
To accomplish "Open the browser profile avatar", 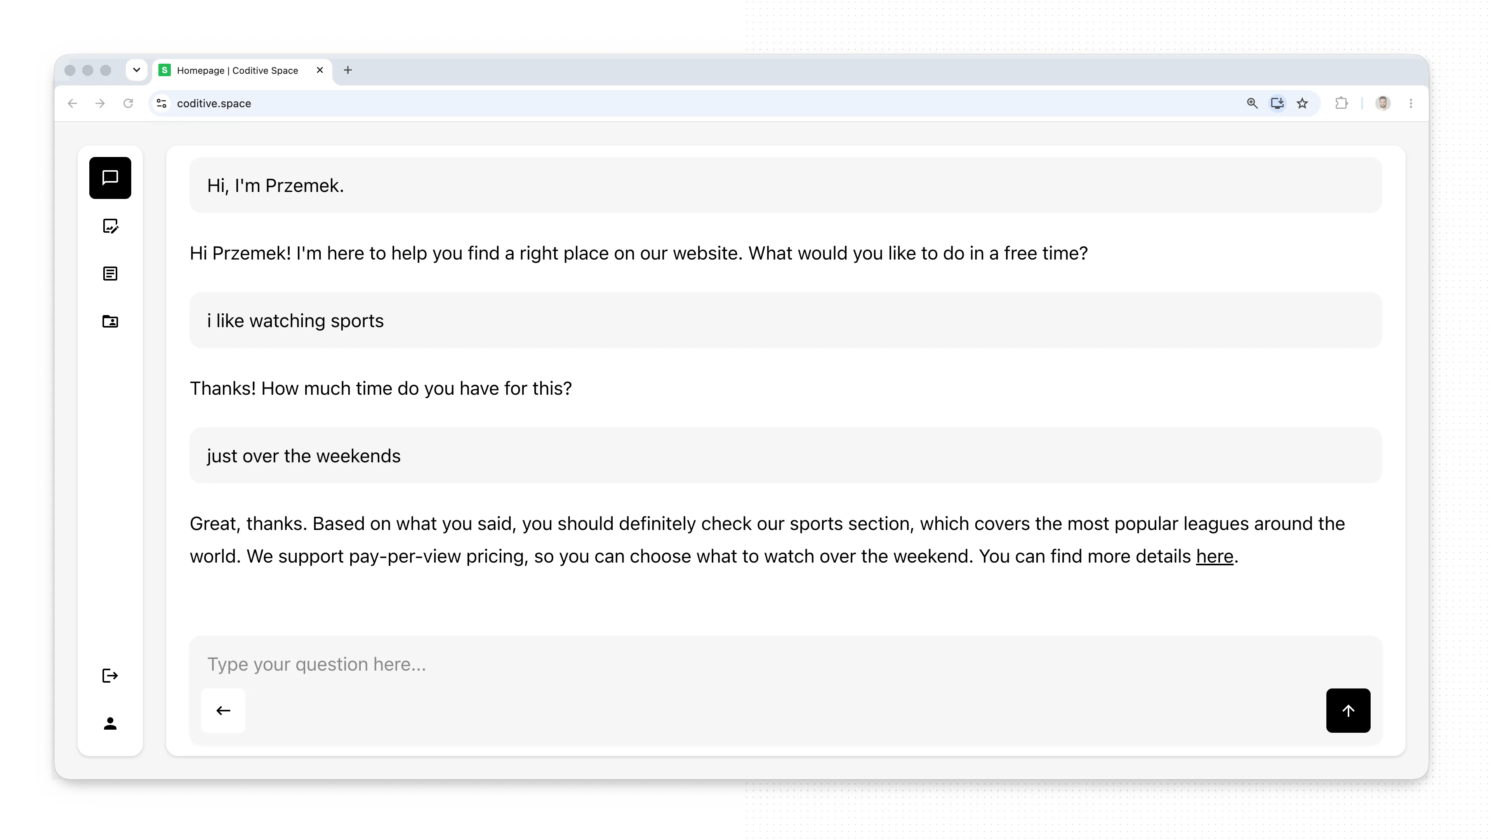I will pos(1383,103).
